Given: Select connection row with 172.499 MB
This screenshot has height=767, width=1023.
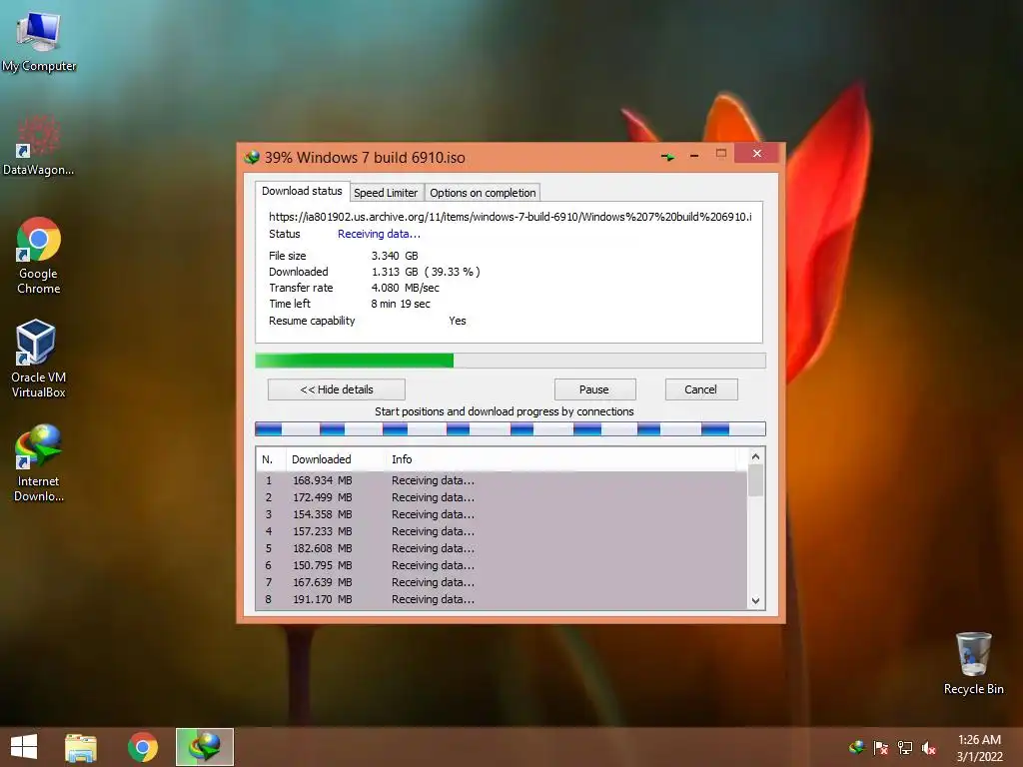Looking at the screenshot, I should [x=502, y=497].
